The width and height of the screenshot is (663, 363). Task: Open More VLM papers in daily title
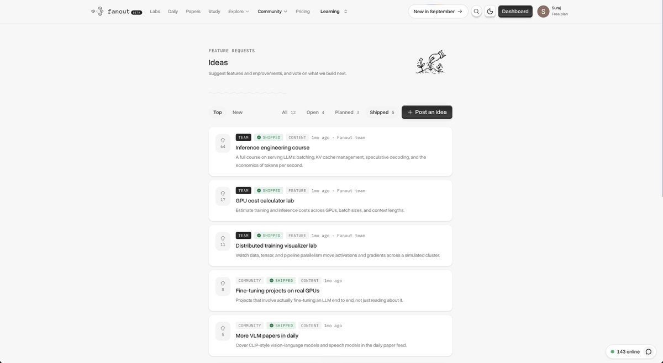point(267,335)
